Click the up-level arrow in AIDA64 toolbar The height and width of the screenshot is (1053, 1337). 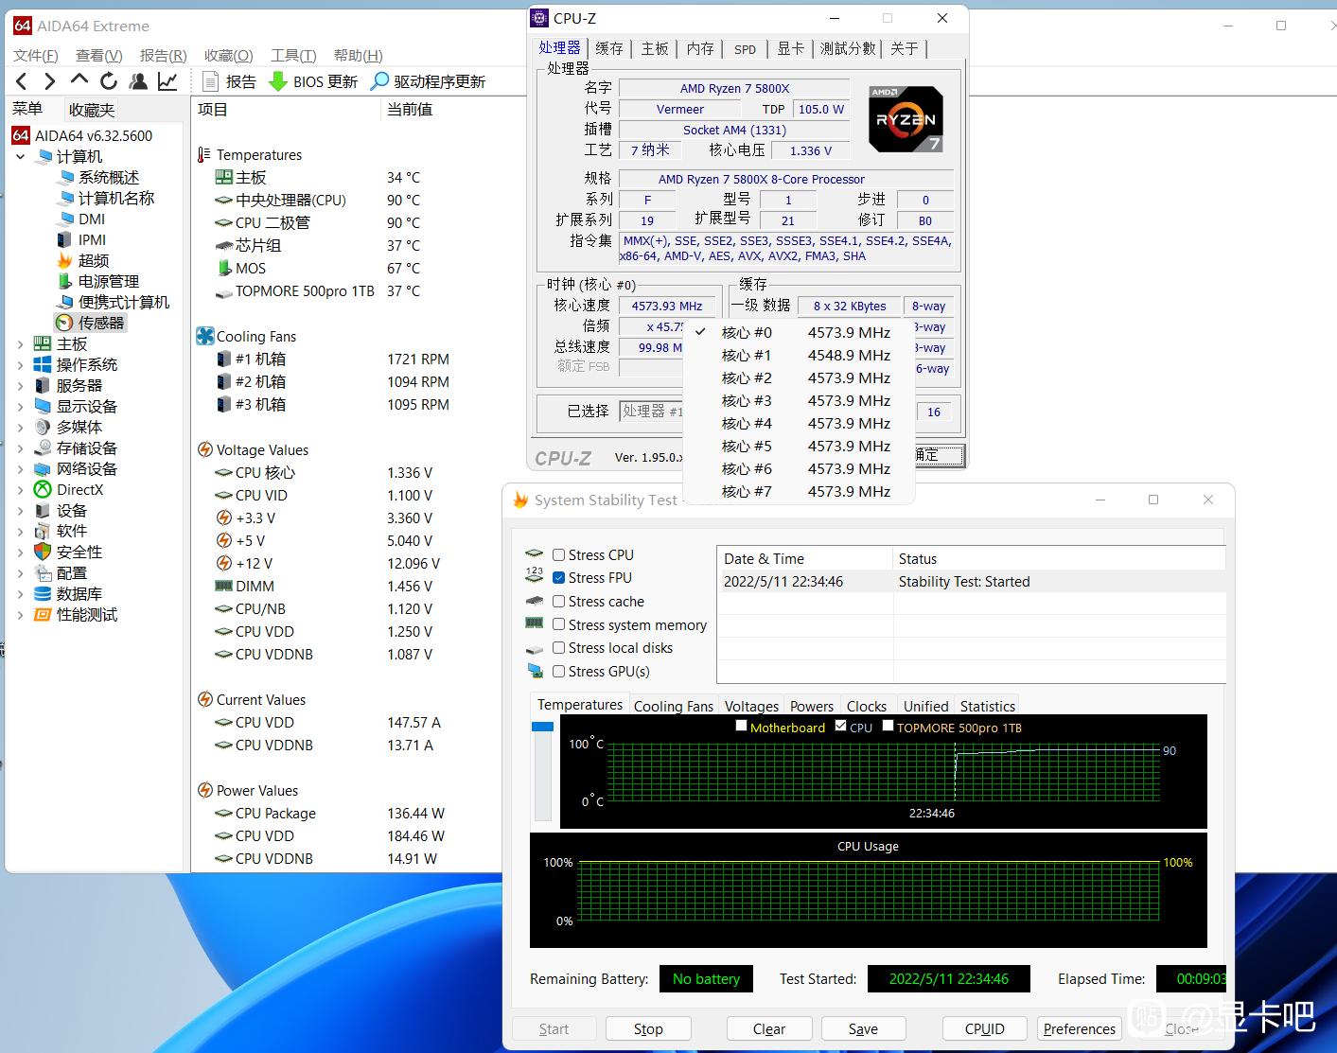point(79,80)
